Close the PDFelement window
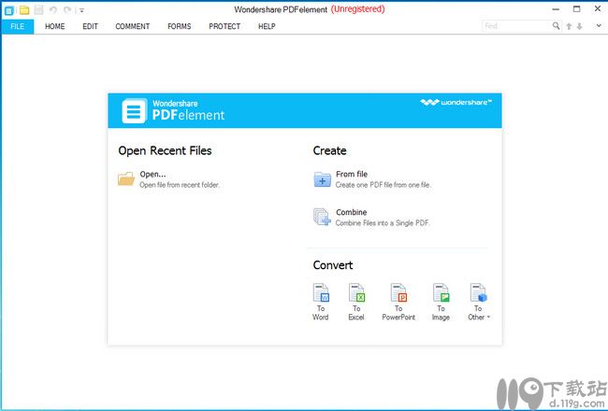 click(x=598, y=8)
